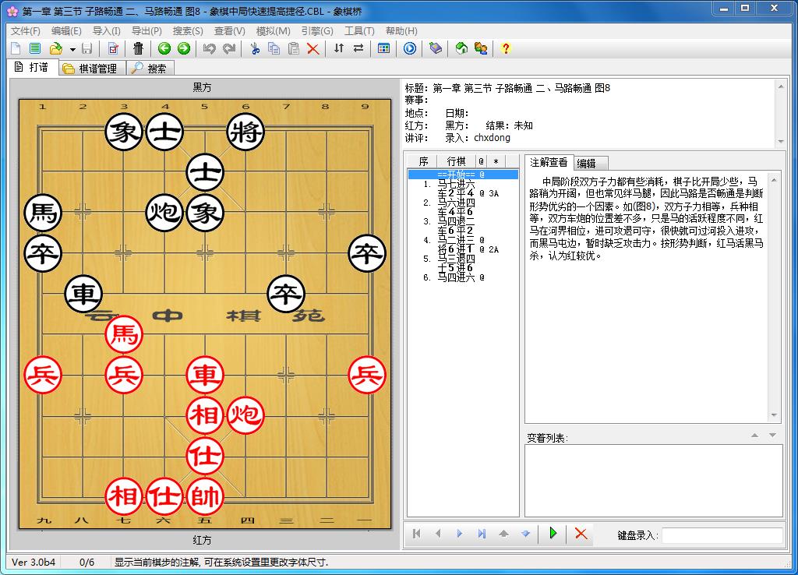Undo the last move with undo arrow
This screenshot has width=798, height=575.
[x=209, y=48]
